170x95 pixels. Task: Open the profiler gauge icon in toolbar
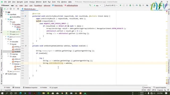point(137,5)
